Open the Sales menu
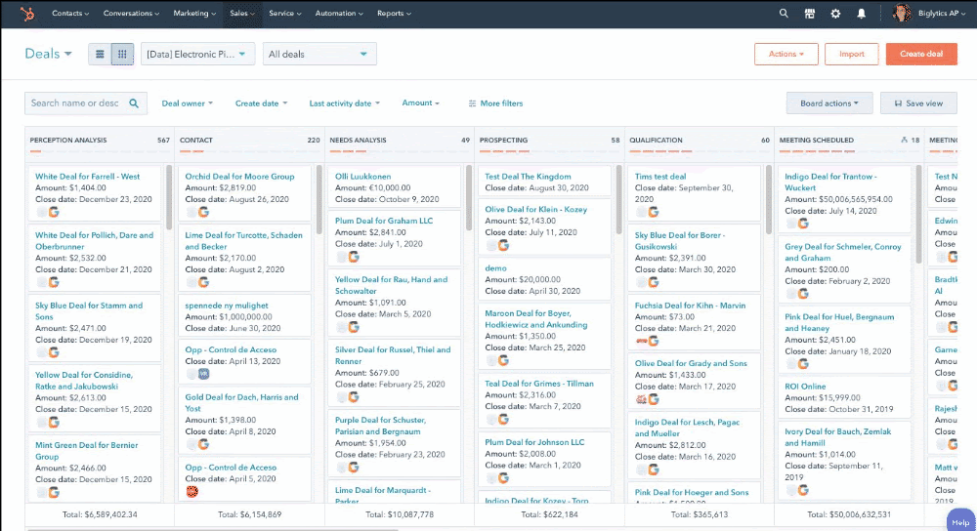 pyautogui.click(x=242, y=14)
